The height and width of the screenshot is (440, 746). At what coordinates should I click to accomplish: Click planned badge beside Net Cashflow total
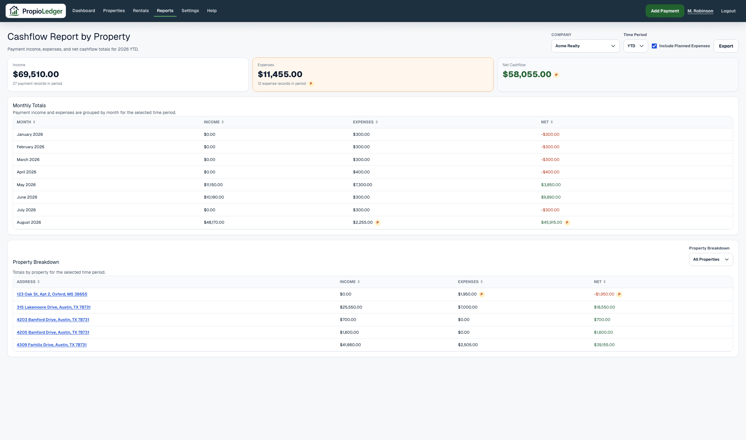click(x=556, y=75)
